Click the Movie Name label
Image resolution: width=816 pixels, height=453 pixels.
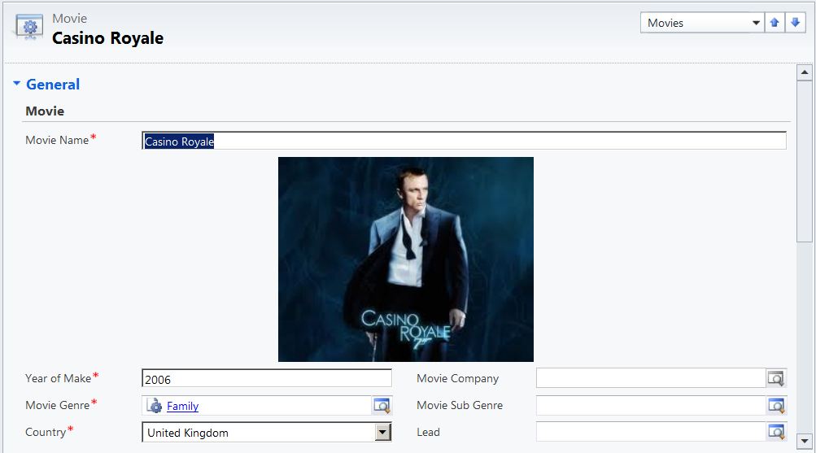point(57,140)
